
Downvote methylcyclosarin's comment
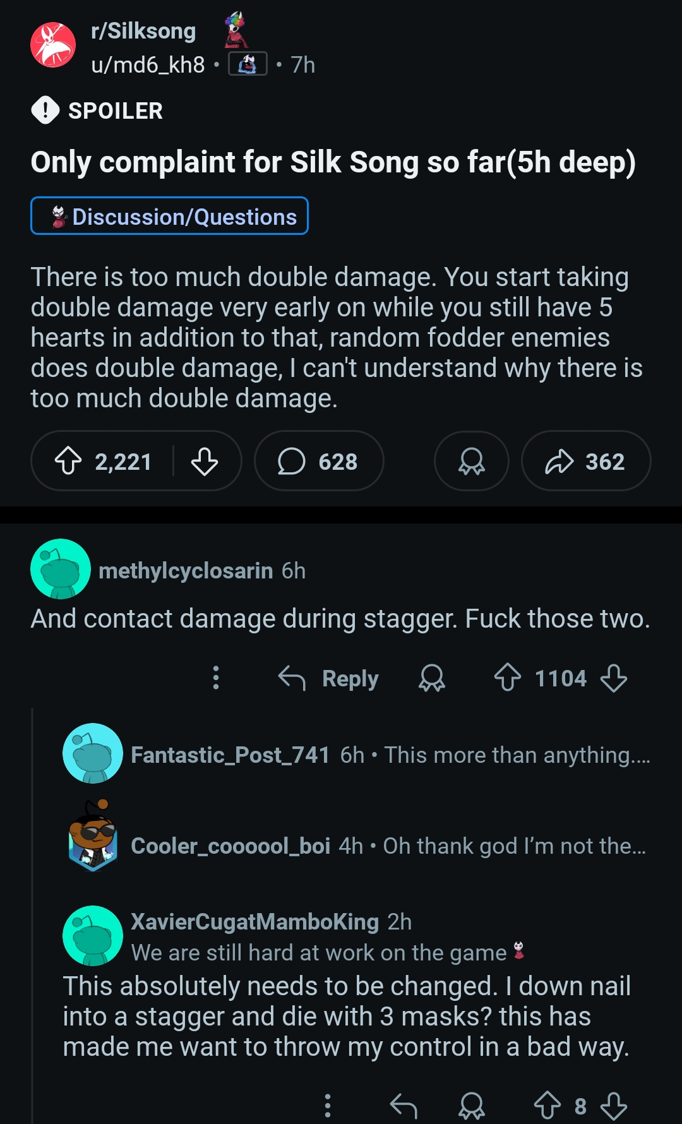coord(614,678)
